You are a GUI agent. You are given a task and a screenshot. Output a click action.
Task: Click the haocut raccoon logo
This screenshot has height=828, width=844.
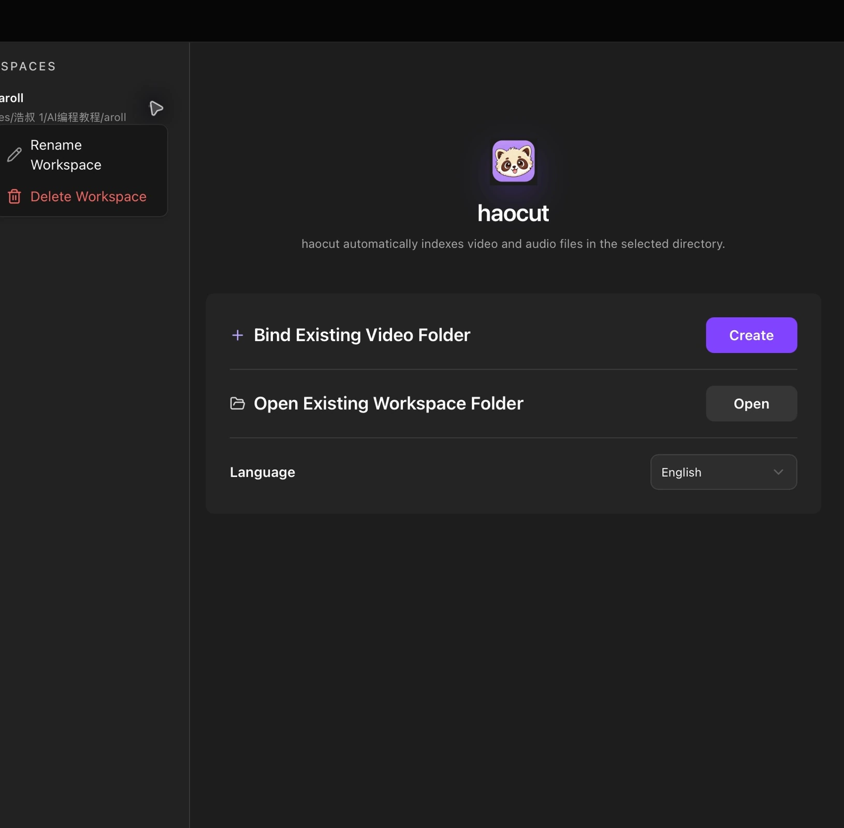513,161
